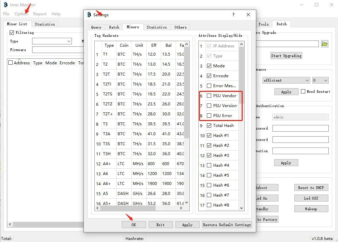Select all miners via Address header checkbox
338x242 pixels.
click(10, 63)
